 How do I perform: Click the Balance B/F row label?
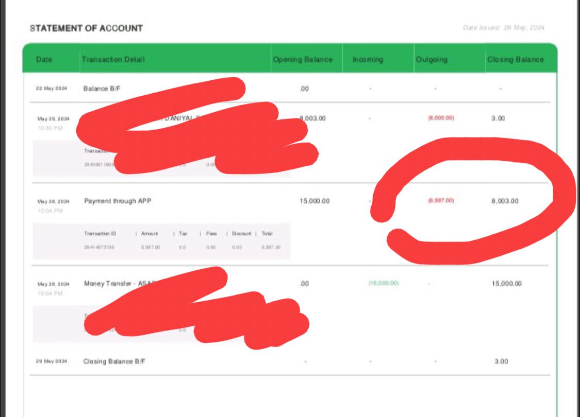coord(102,89)
